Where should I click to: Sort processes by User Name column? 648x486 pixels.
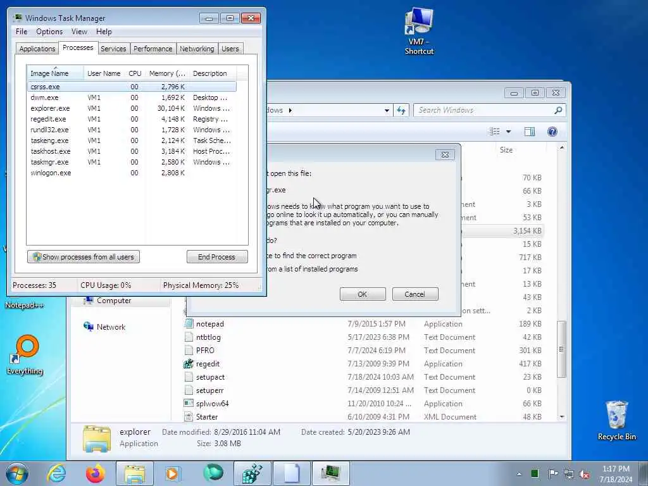[104, 73]
